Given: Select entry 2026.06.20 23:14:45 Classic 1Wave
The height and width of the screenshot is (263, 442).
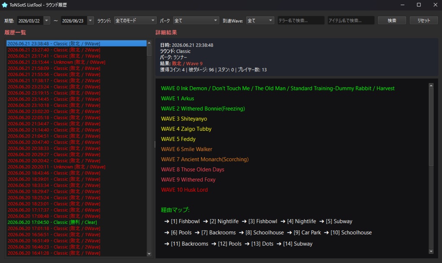Looking at the screenshot, I should point(76,99).
